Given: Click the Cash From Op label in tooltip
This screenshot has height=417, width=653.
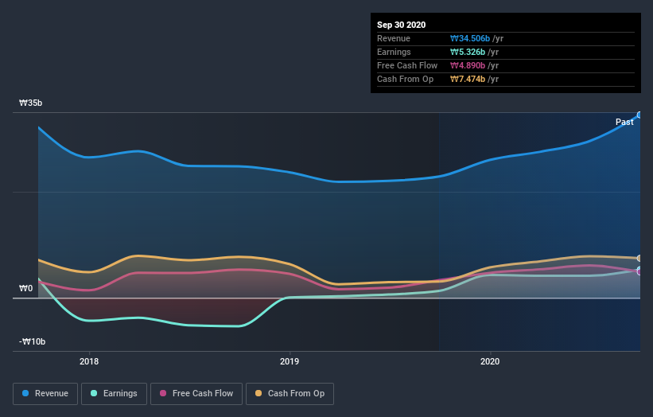Looking at the screenshot, I should [x=405, y=79].
